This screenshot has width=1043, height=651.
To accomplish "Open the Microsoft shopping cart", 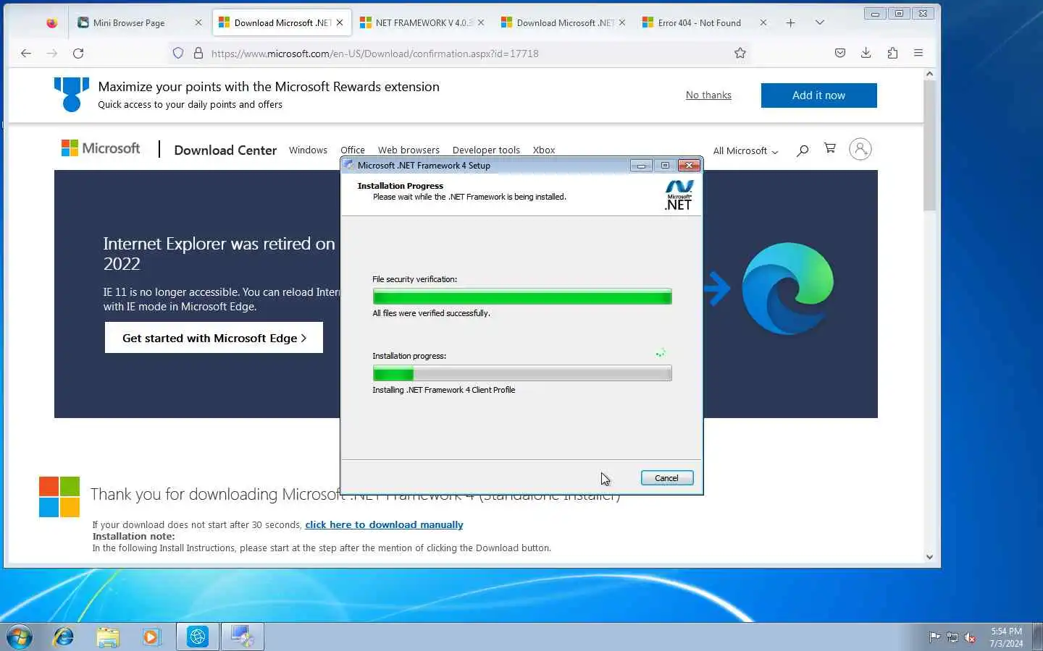I will pyautogui.click(x=830, y=148).
